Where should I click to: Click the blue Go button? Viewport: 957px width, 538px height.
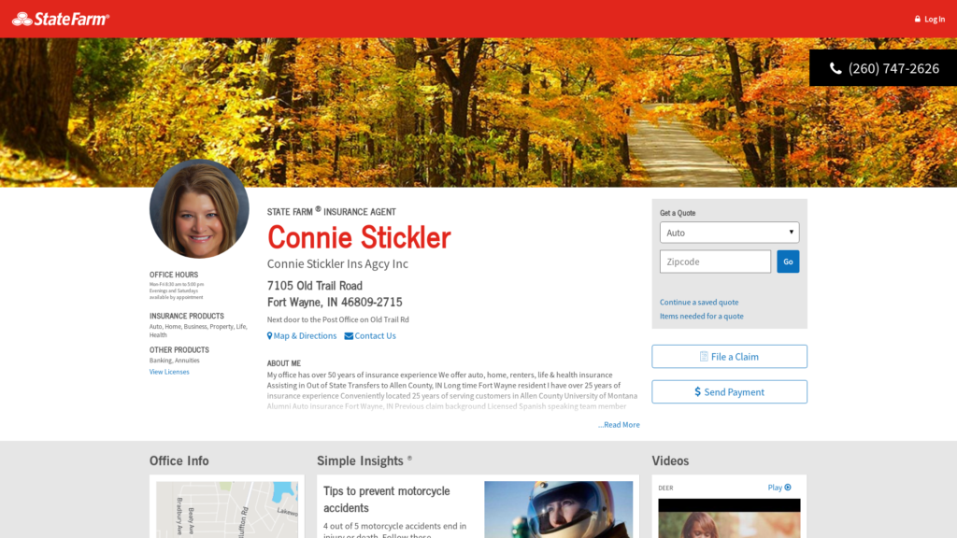[788, 262]
